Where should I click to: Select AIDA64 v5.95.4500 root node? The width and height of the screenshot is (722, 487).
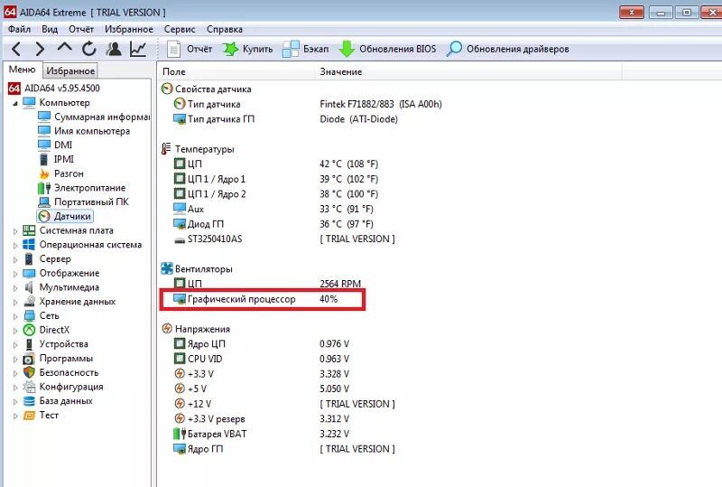click(54, 88)
